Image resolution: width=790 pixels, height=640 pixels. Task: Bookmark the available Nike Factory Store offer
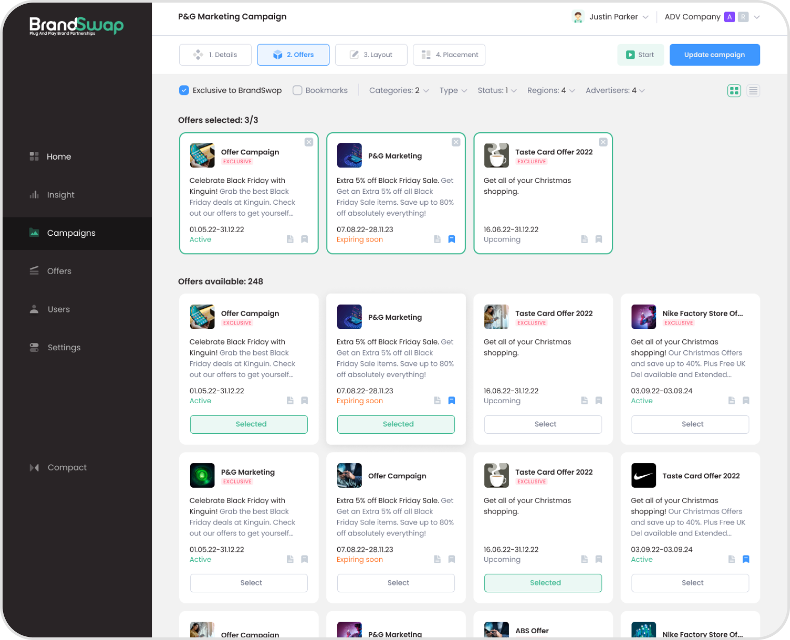tap(746, 401)
